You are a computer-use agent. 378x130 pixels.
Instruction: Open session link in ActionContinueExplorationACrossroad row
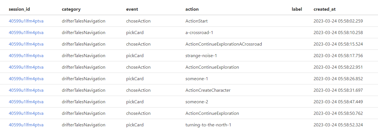click(x=26, y=44)
